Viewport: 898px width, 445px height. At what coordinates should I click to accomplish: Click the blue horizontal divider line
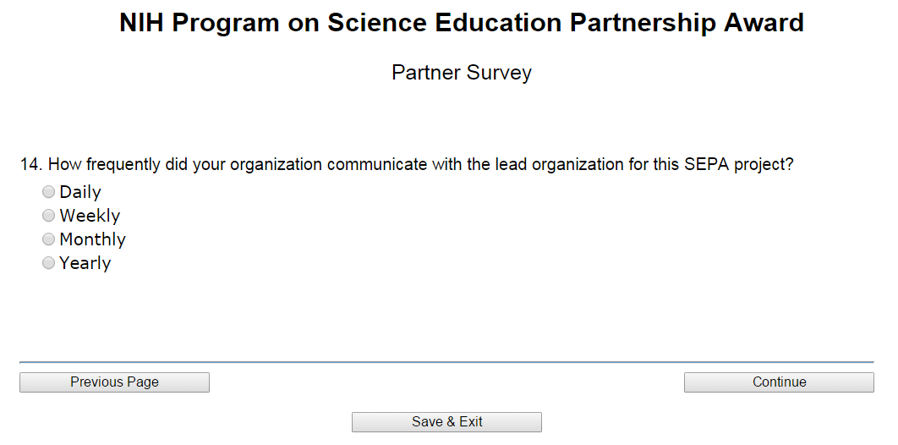tap(446, 362)
